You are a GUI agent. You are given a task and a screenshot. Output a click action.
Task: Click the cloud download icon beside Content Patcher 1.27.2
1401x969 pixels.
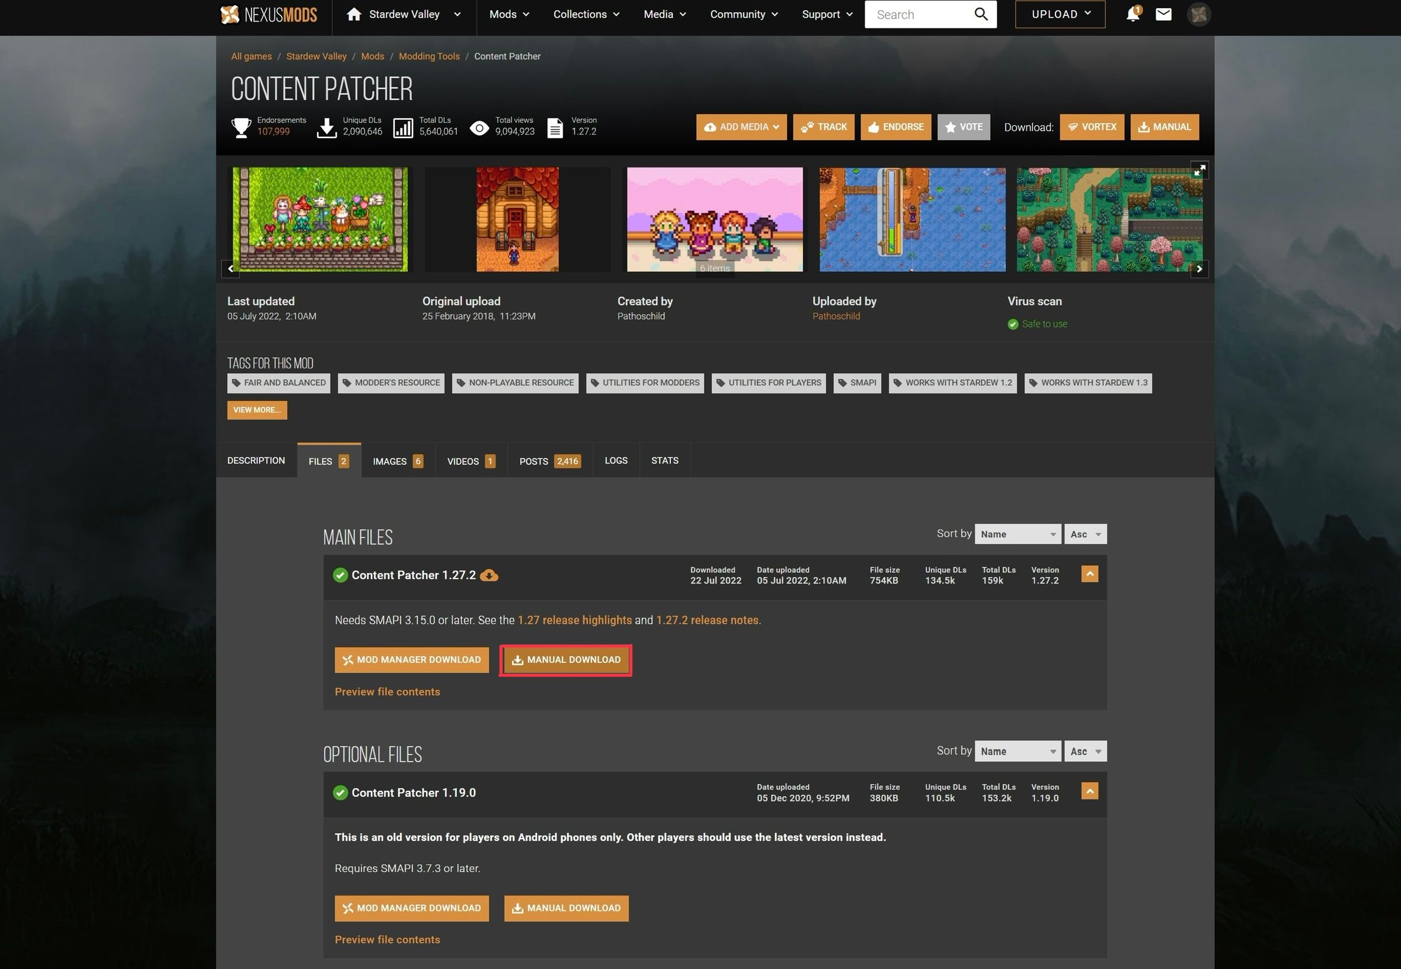[x=490, y=575]
